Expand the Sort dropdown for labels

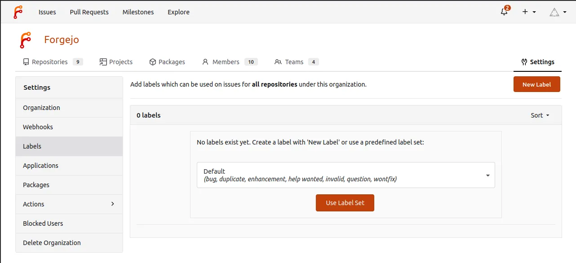(540, 115)
